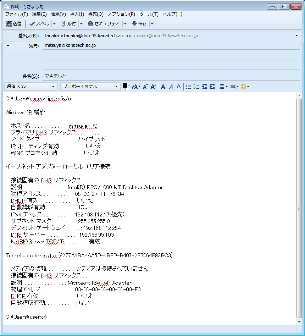Open the 編集(E) menu

(39, 14)
